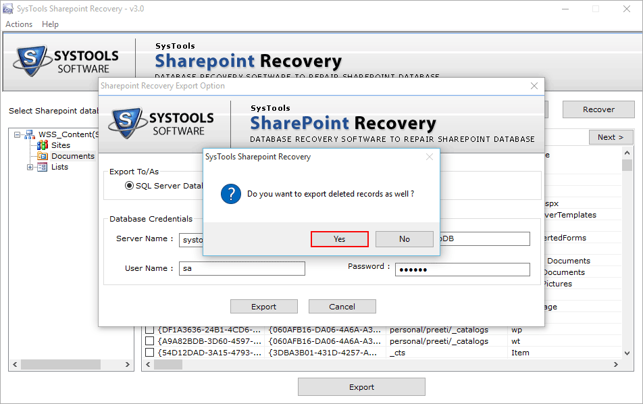643x404 pixels.
Task: Close the SysTools Sharepoint Recovery message box
Action: coord(430,157)
